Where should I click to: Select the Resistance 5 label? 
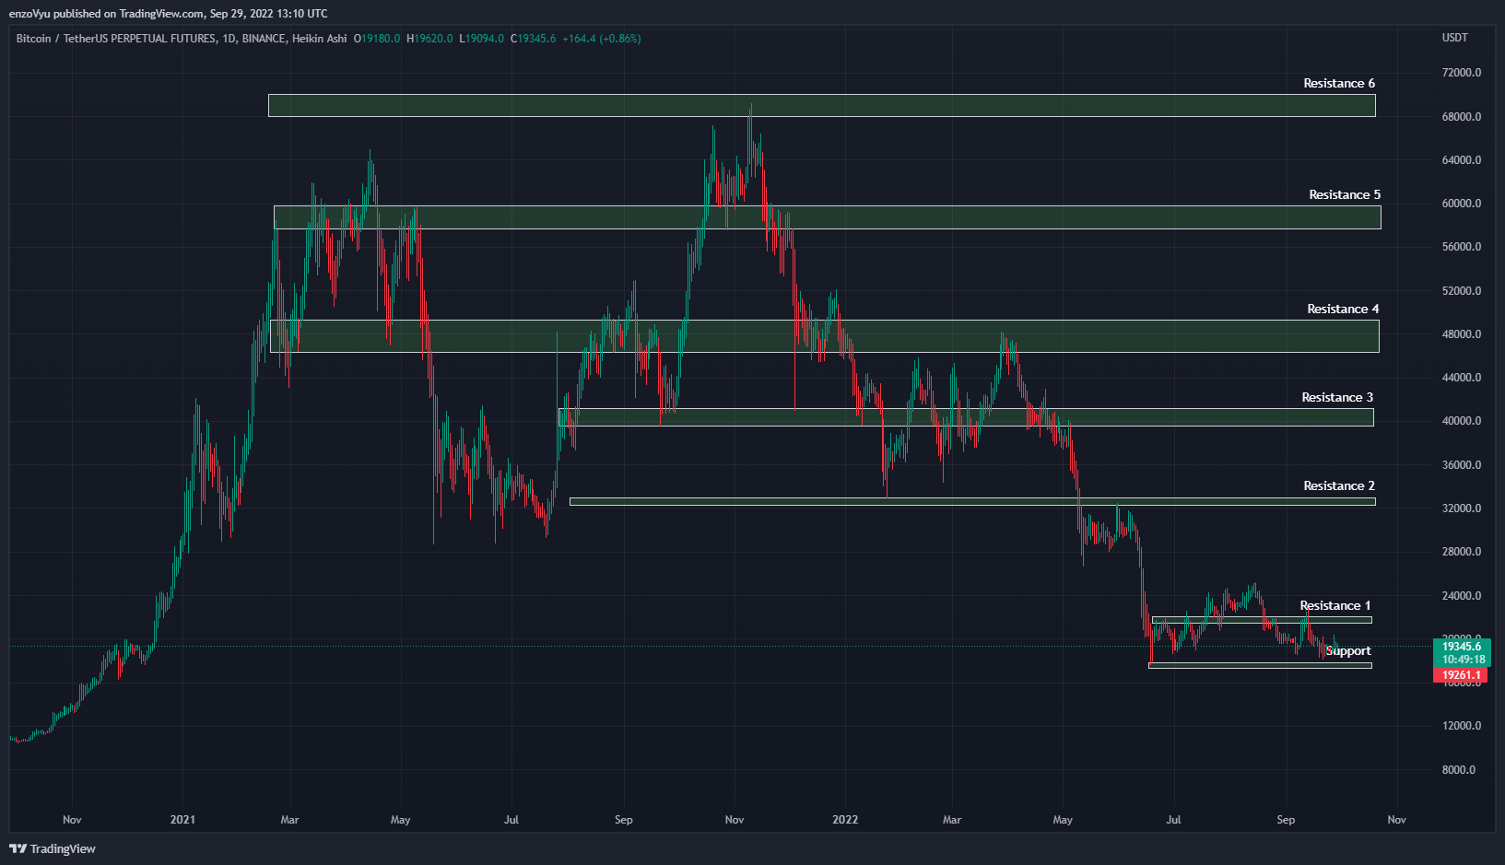(x=1345, y=195)
